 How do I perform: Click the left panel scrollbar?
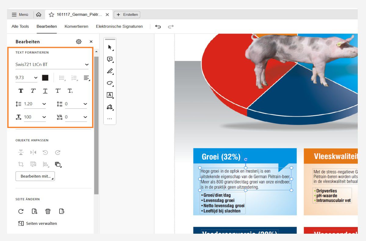96,125
